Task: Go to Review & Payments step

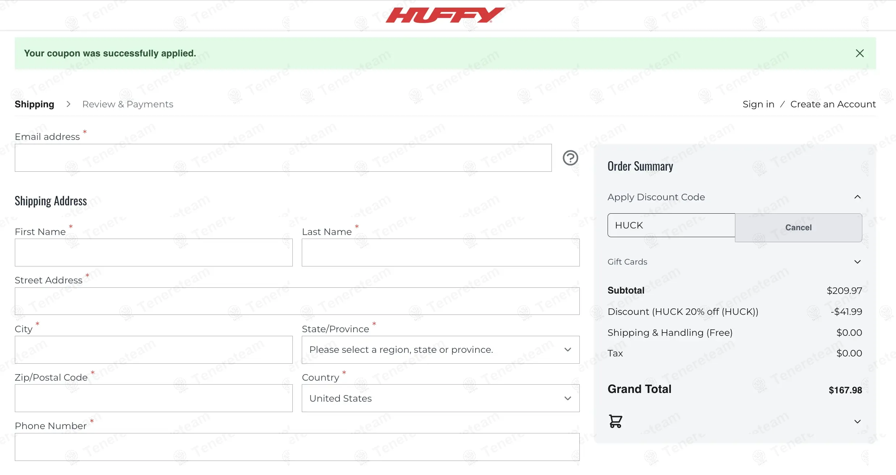Action: 128,104
